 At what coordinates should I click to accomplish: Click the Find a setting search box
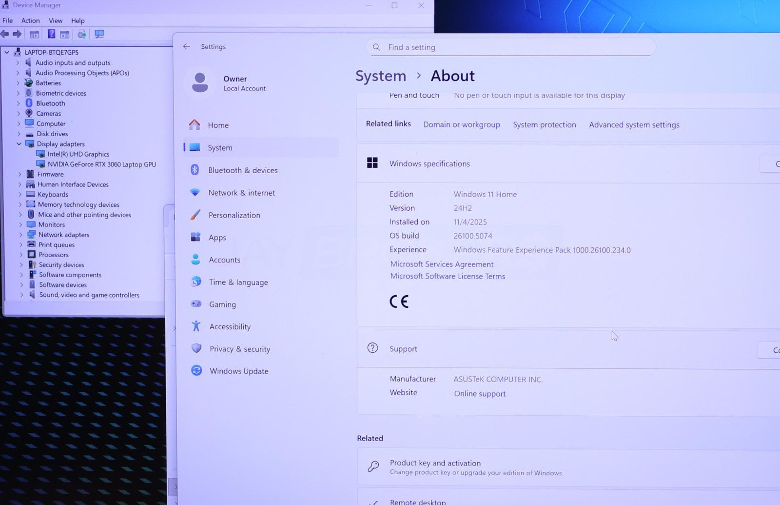(x=510, y=47)
